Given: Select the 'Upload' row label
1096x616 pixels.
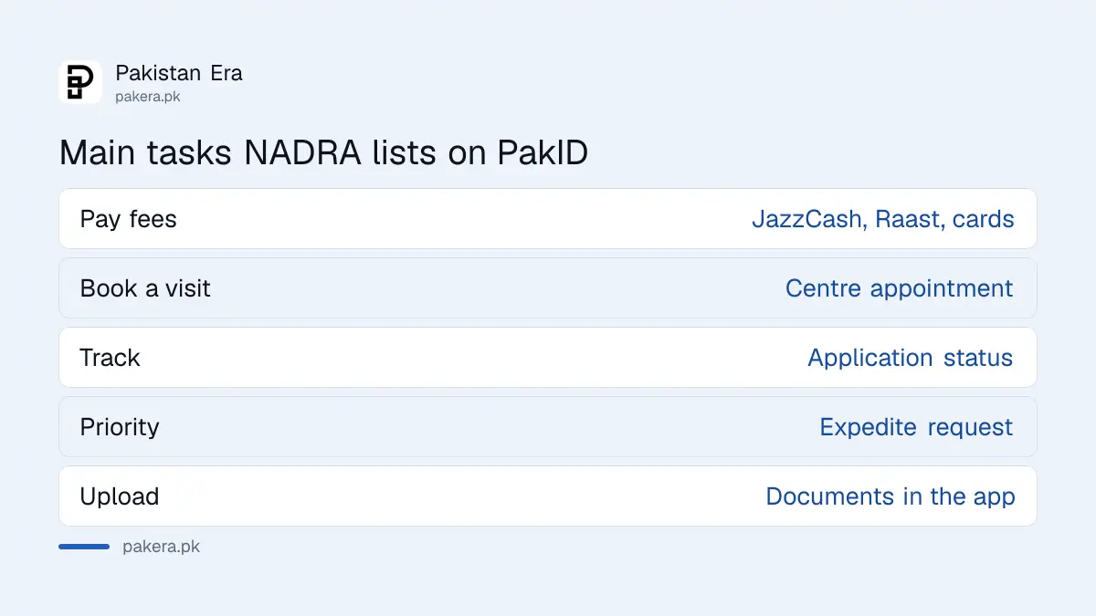Looking at the screenshot, I should 120,496.
